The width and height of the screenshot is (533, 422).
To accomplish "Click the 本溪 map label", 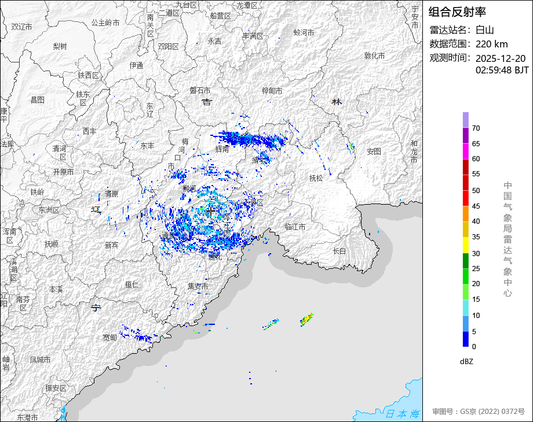I will pyautogui.click(x=56, y=290).
